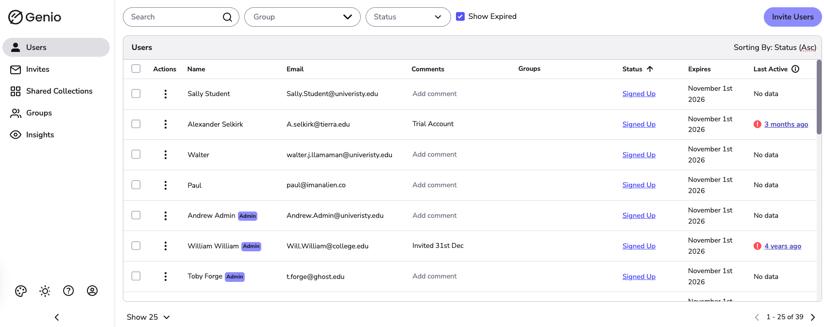Open the help question mark icon
The height and width of the screenshot is (327, 824).
(x=68, y=291)
